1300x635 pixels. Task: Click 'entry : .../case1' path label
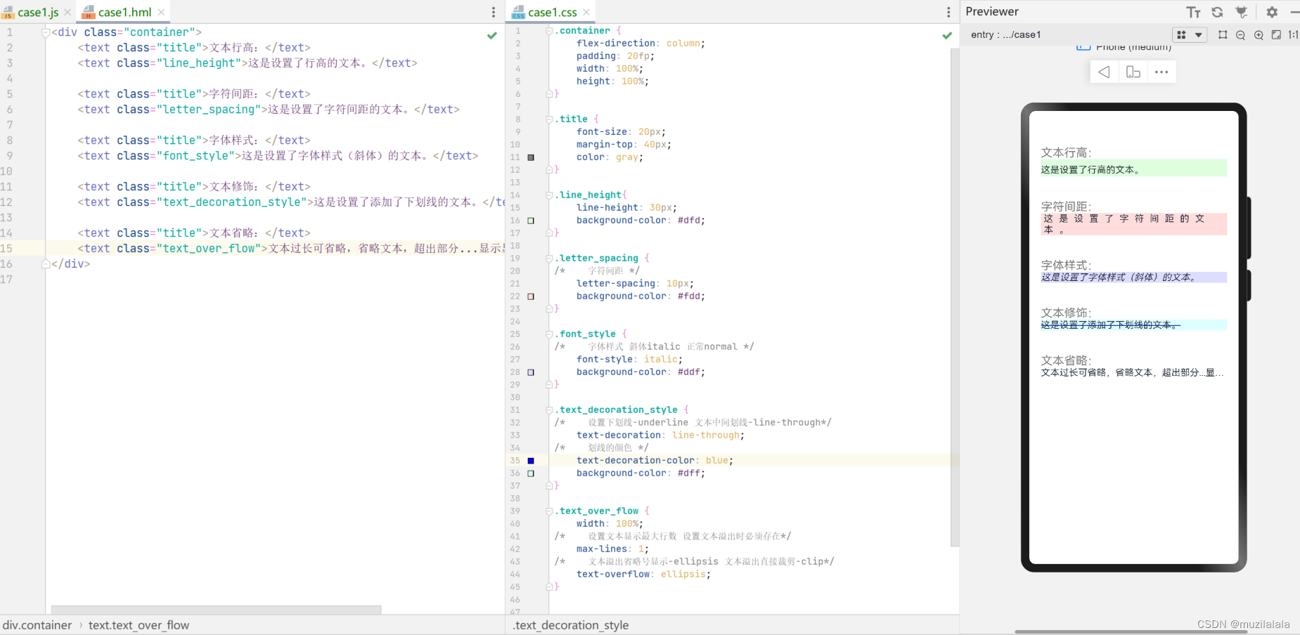(1005, 34)
